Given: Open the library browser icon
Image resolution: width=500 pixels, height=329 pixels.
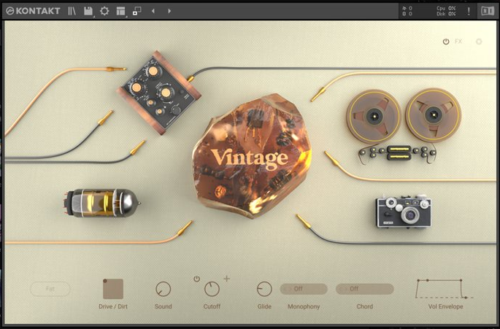Looking at the screenshot, I should 72,11.
